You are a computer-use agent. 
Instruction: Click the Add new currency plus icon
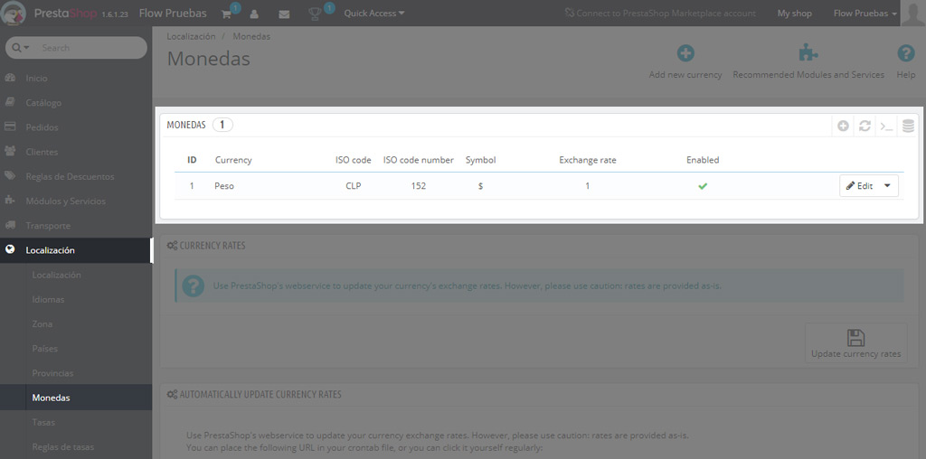[x=685, y=53]
